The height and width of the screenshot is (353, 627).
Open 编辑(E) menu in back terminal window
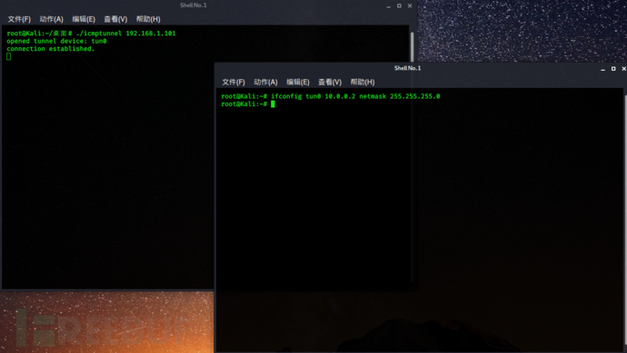point(84,19)
